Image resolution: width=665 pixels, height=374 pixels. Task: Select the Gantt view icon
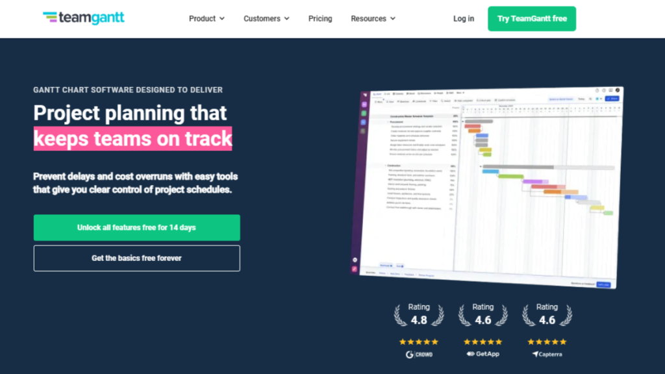[377, 93]
